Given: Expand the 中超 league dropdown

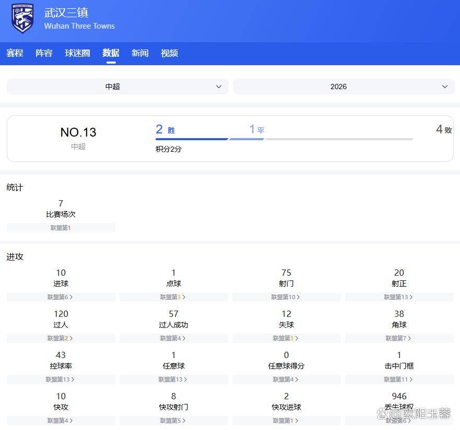Looking at the screenshot, I should pyautogui.click(x=117, y=87).
